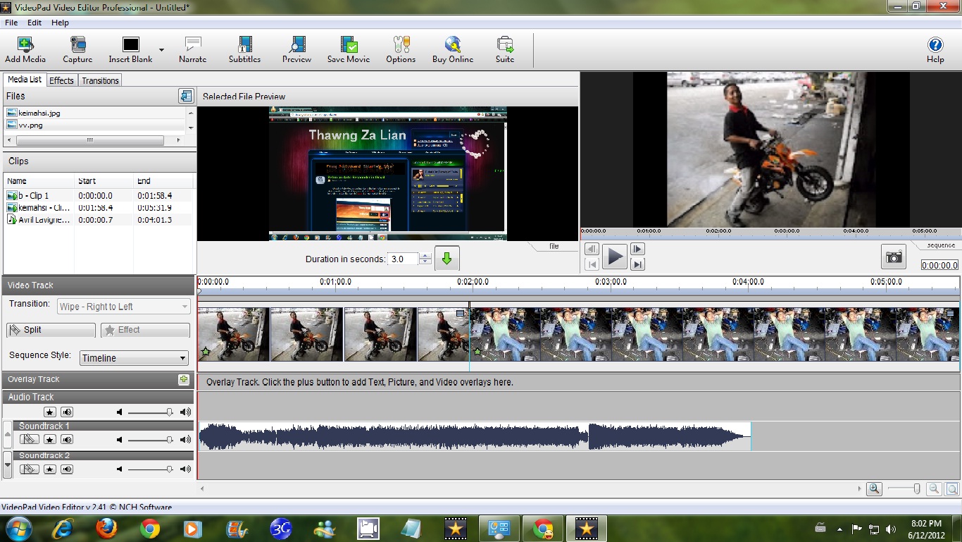The image size is (962, 542).
Task: Click the Audio Track star effects icon
Action: point(49,412)
